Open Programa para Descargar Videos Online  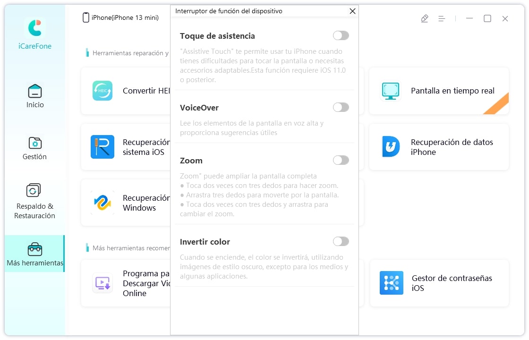click(102, 283)
